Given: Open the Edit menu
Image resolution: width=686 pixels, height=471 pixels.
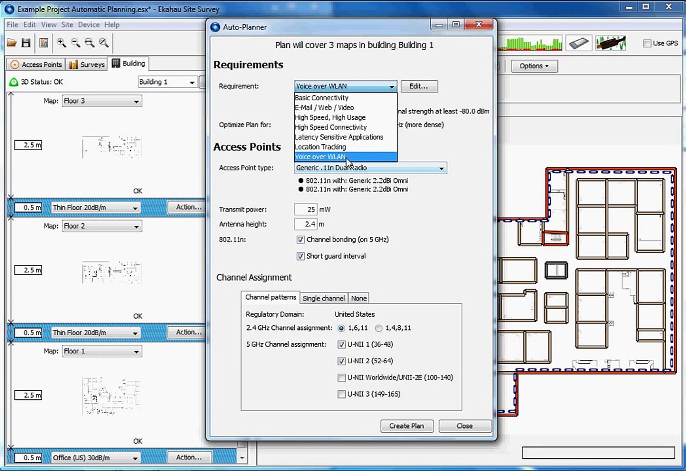Looking at the screenshot, I should pyautogui.click(x=30, y=25).
